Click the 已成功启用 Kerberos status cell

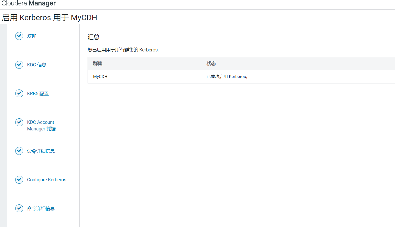tap(227, 77)
